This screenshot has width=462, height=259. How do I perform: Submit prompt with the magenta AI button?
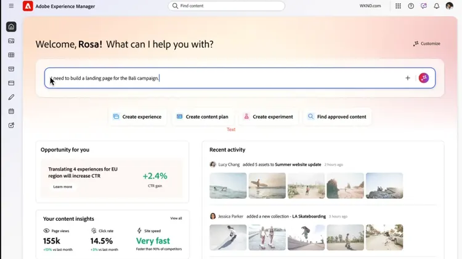pos(424,78)
